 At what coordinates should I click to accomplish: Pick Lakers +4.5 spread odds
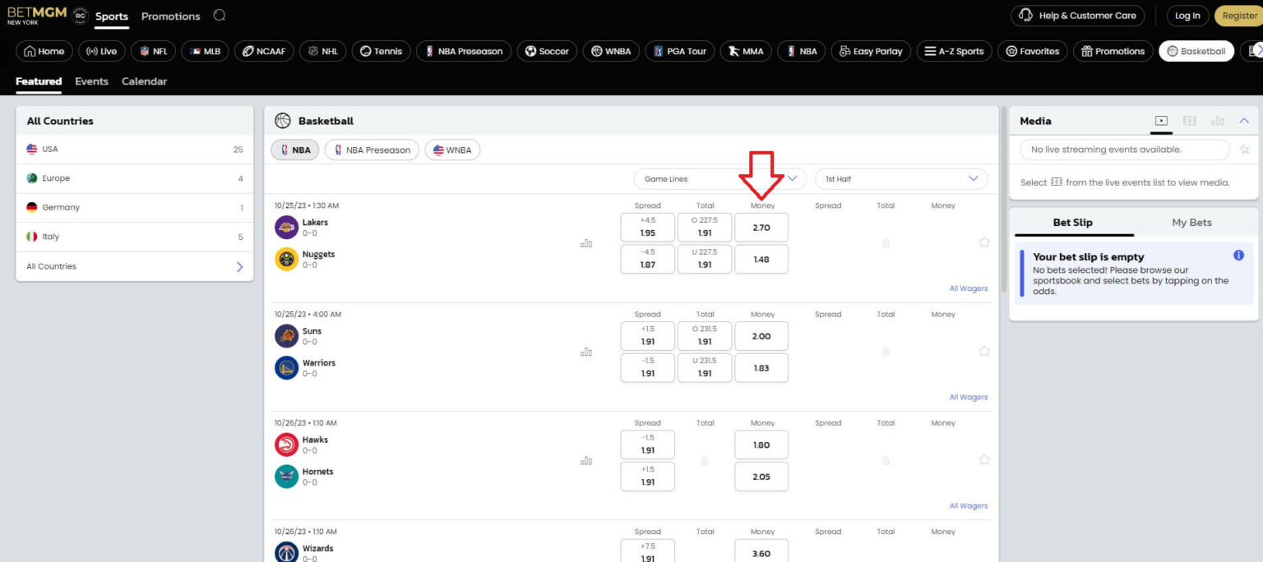pos(648,228)
